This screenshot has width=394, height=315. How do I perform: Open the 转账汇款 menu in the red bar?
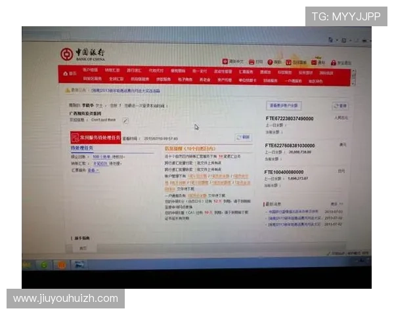click(112, 70)
